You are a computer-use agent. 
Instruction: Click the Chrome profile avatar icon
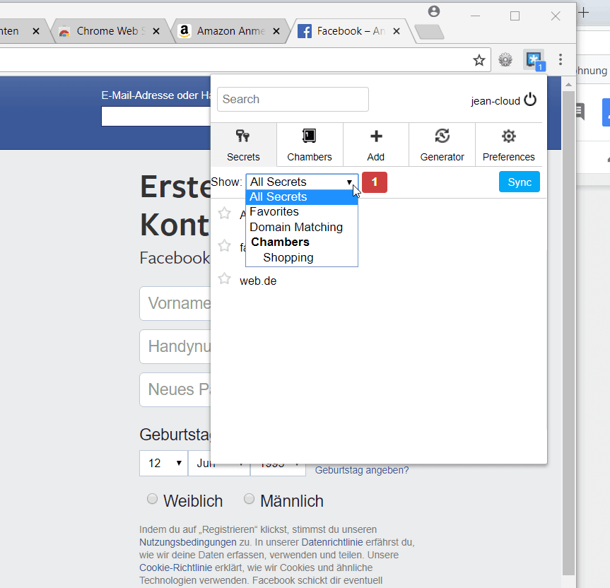point(434,12)
